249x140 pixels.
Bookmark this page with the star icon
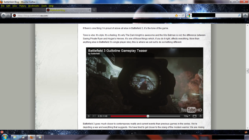176,16
